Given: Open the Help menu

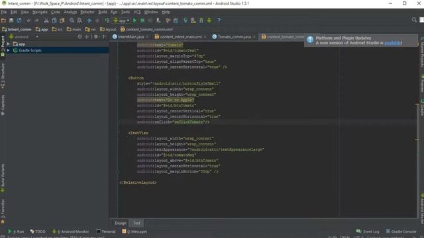Looking at the screenshot, I should click(166, 12).
